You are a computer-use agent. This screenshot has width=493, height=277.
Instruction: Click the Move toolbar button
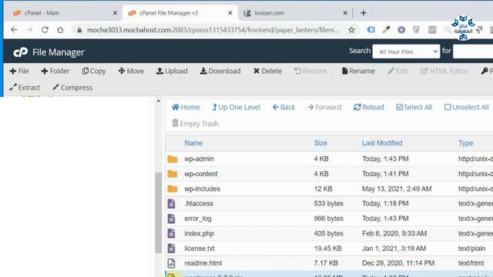tap(131, 71)
